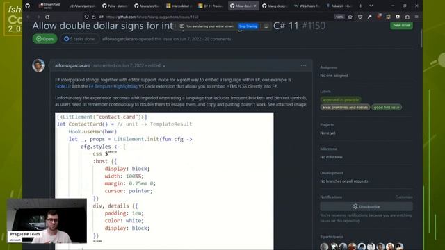Screen dimensions: 445x250
Task: Click 'No branches or pull requests' text
Action: pos(344,181)
